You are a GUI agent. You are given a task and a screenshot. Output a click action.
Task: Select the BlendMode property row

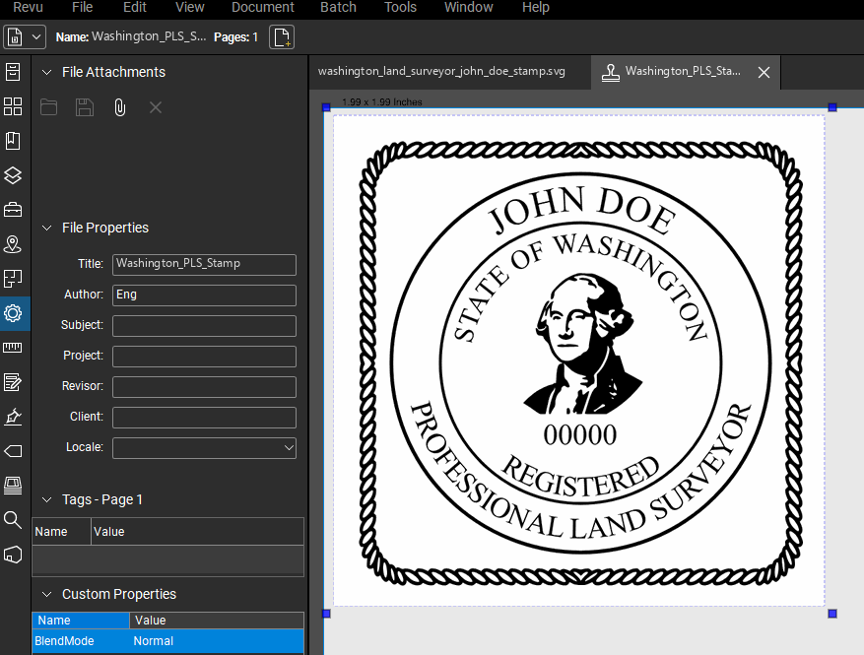pos(167,641)
